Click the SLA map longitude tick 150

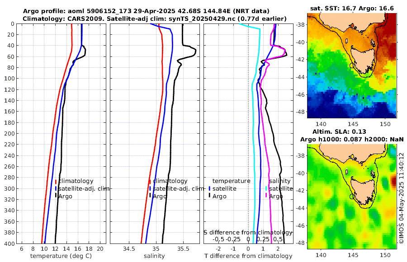[x=385, y=255]
